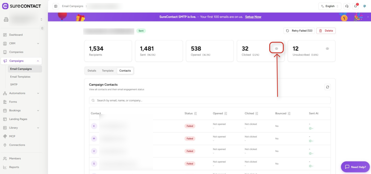Open Landing Pages sidebar icon
This screenshot has height=174, width=371.
[5, 119]
